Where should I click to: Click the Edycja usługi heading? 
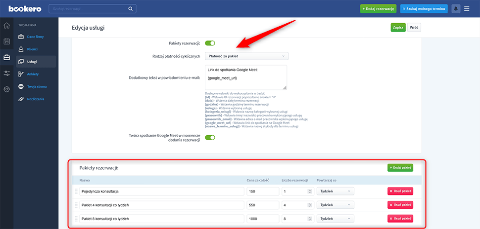point(88,28)
